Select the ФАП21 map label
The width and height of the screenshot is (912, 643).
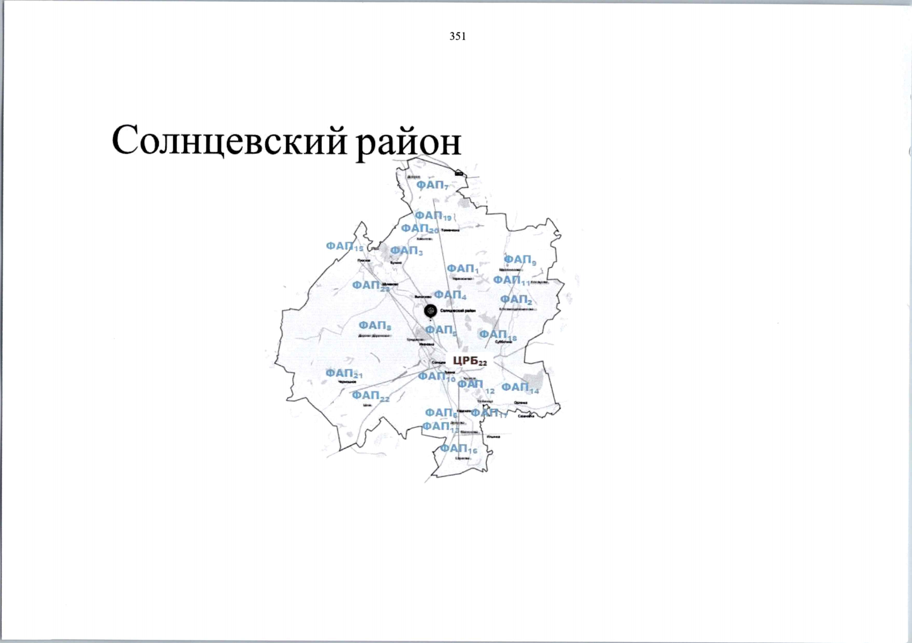click(x=344, y=373)
